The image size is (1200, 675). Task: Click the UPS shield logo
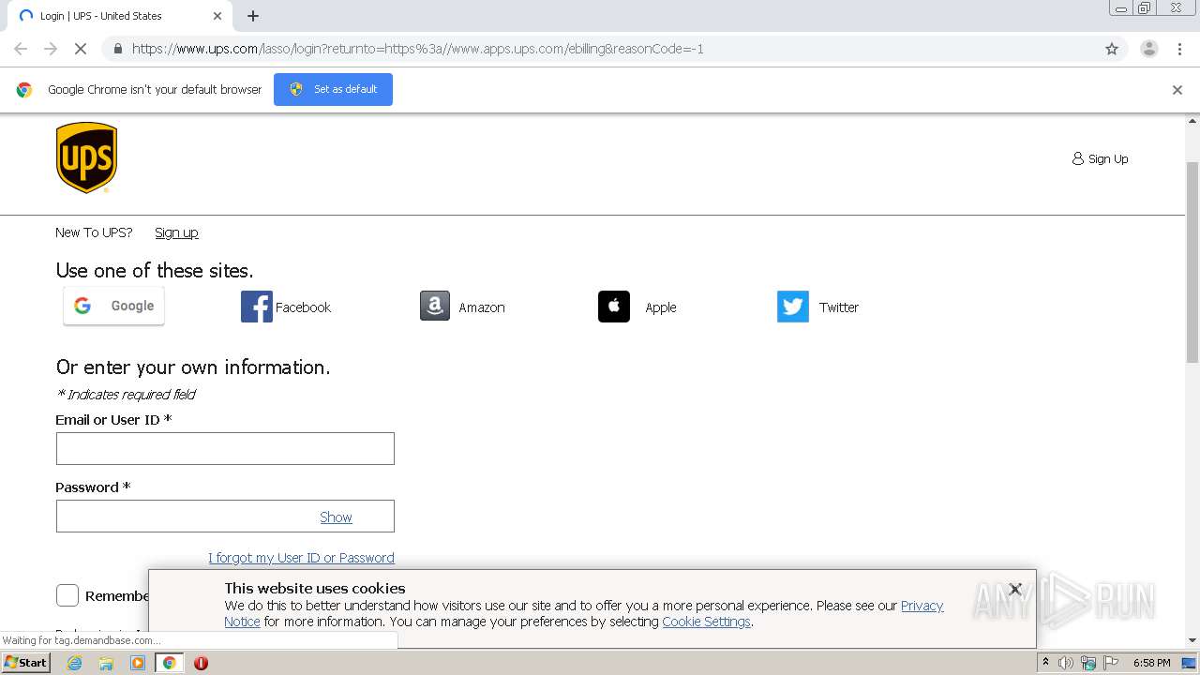click(86, 157)
